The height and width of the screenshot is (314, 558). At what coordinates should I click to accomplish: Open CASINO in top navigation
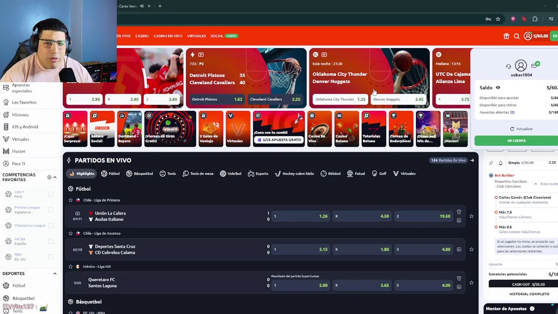[142, 36]
